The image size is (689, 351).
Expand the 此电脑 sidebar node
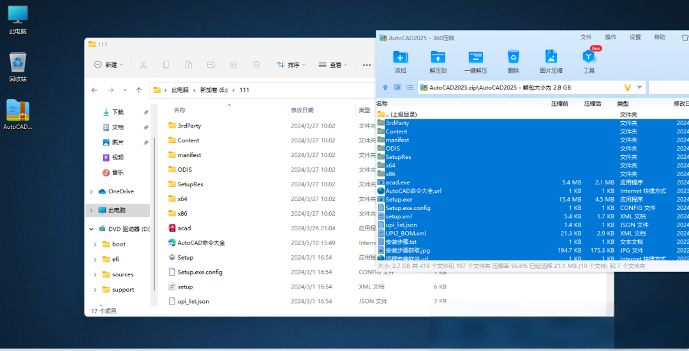(x=91, y=211)
